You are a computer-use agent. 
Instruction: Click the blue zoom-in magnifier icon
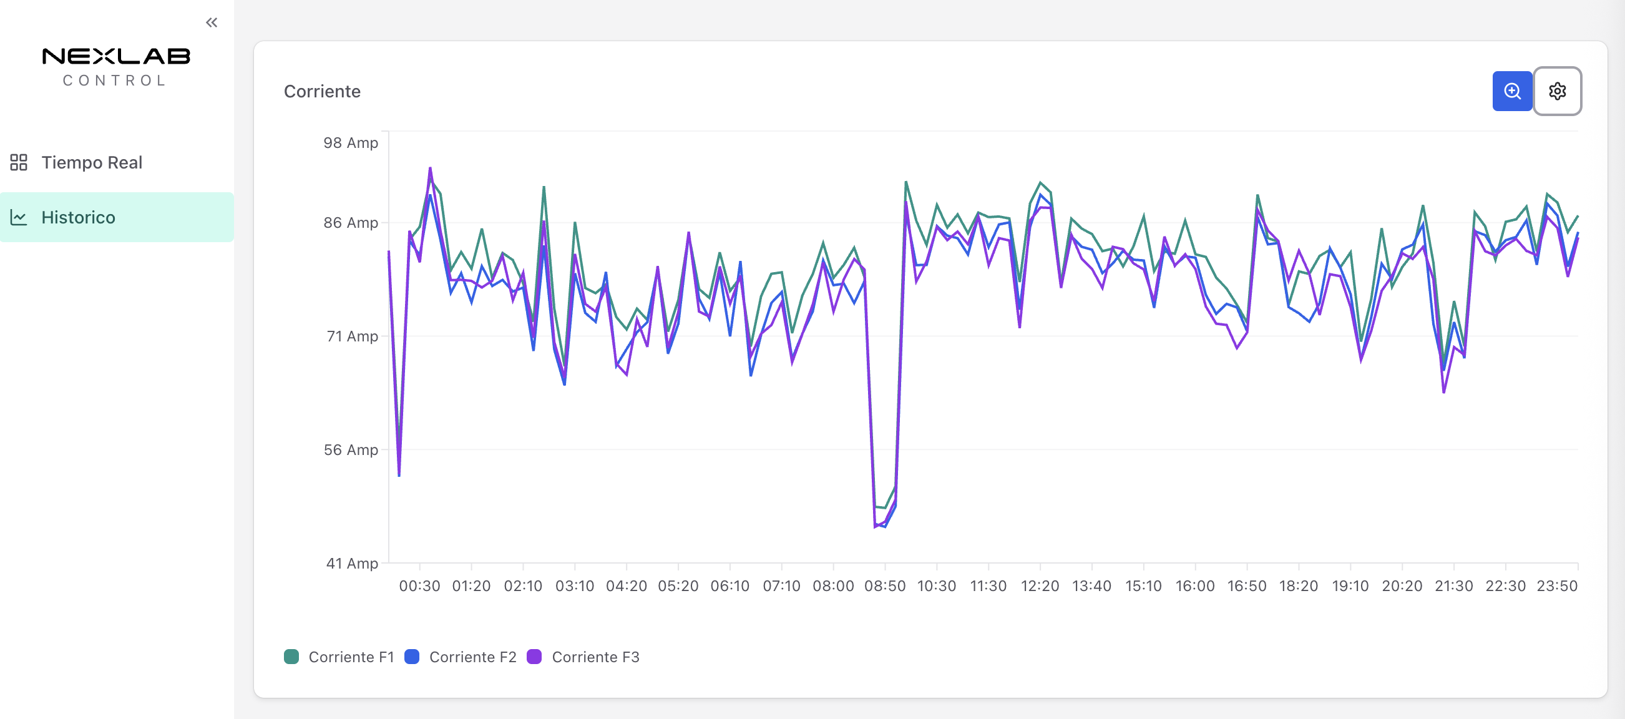(1512, 91)
